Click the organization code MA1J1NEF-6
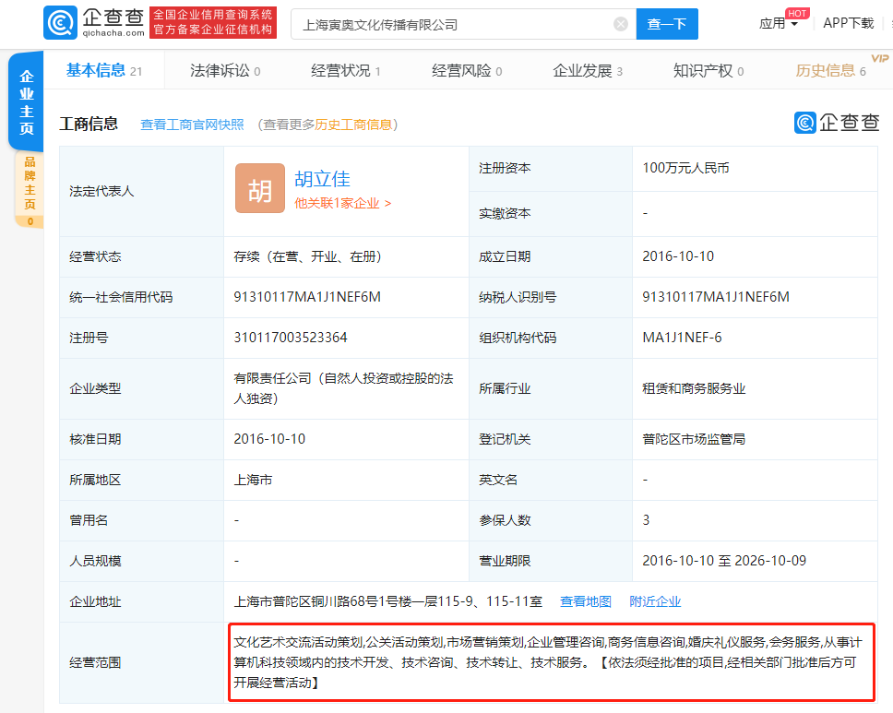This screenshot has width=893, height=713. pyautogui.click(x=682, y=338)
